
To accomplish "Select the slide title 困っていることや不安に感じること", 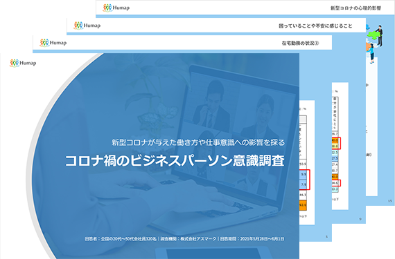I will pyautogui.click(x=315, y=26).
